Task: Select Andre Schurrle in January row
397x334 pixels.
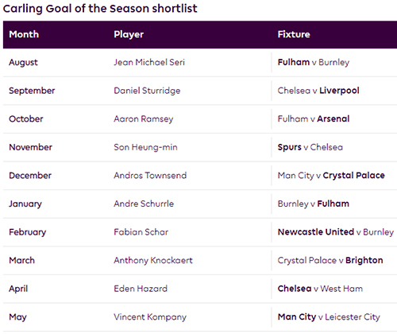Action: tap(144, 204)
